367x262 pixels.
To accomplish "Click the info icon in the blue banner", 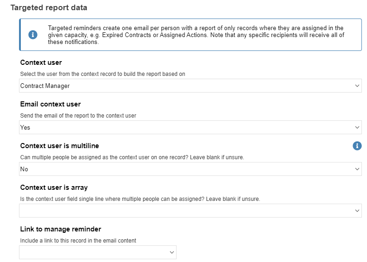I will click(x=33, y=35).
